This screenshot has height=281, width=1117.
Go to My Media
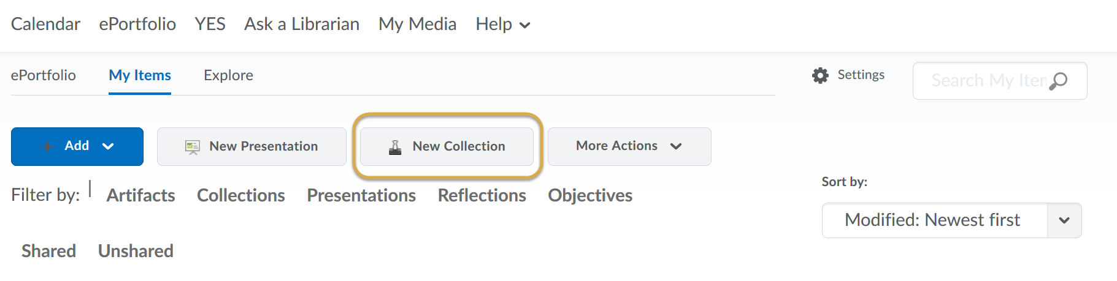[418, 24]
